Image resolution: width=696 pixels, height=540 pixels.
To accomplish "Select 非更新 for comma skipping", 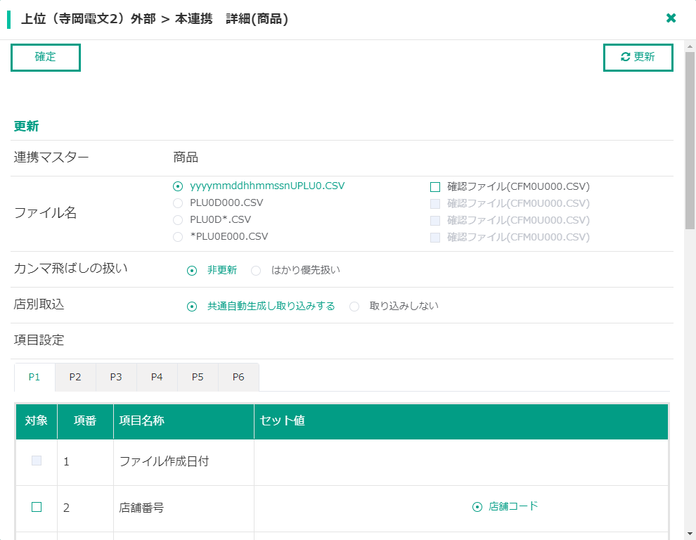I will [192, 271].
